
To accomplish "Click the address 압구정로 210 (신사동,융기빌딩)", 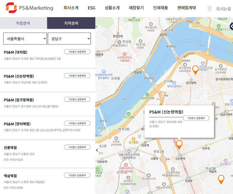I will pos(31,106).
